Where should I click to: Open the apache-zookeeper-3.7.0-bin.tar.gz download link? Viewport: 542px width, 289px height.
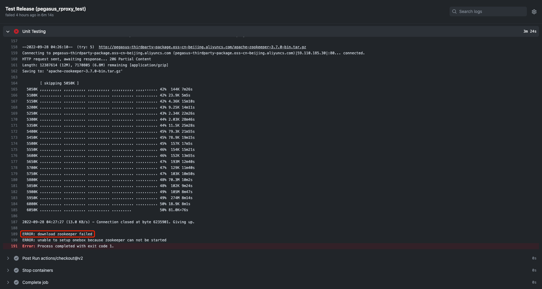point(202,47)
